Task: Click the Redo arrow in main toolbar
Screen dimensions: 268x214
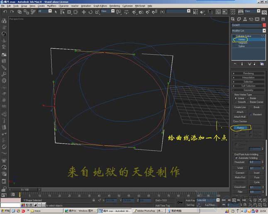Action: click(x=12, y=12)
